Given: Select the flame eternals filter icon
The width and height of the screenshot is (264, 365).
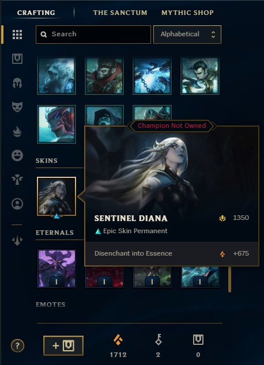Looking at the screenshot, I should 17,131.
